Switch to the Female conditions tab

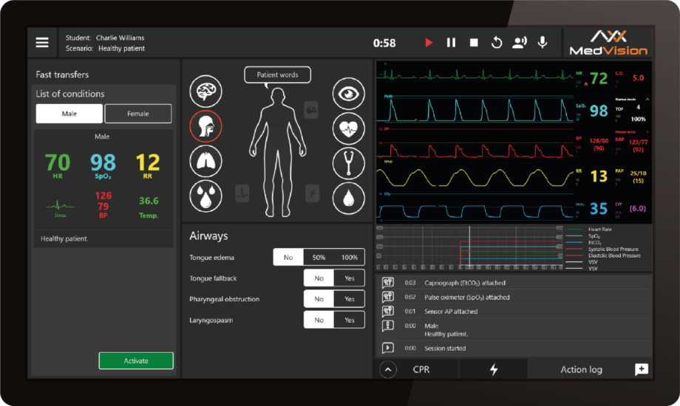coord(138,114)
